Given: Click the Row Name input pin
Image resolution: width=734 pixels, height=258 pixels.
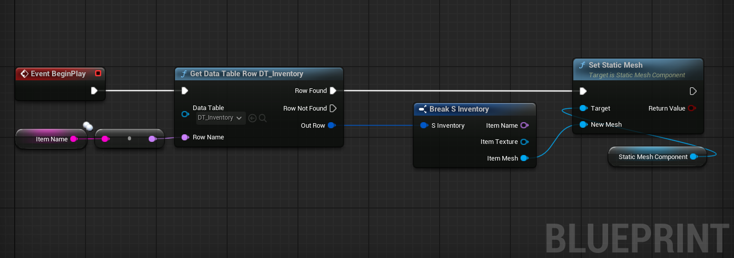Looking at the screenshot, I should click(185, 137).
